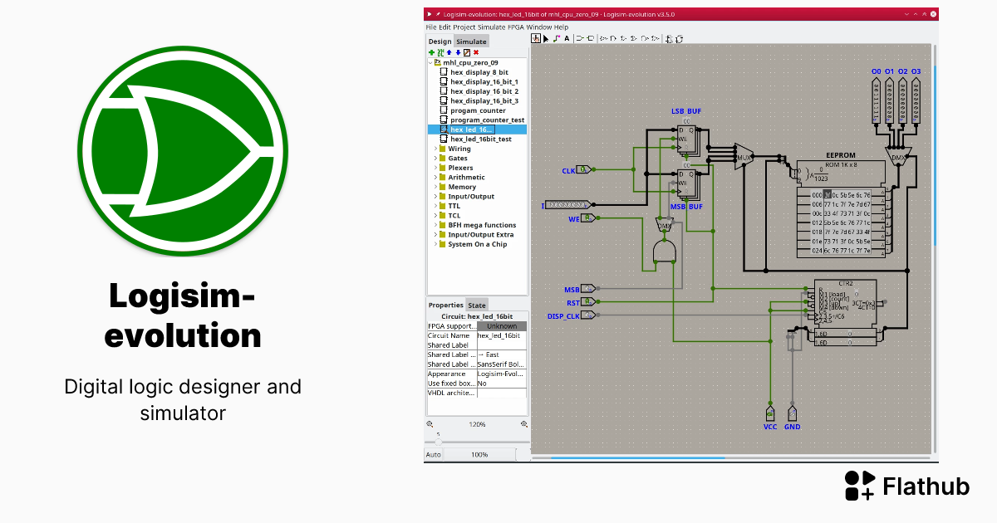The image size is (997, 523).
Task: Click the input pin toolbar icon
Action: click(x=580, y=40)
